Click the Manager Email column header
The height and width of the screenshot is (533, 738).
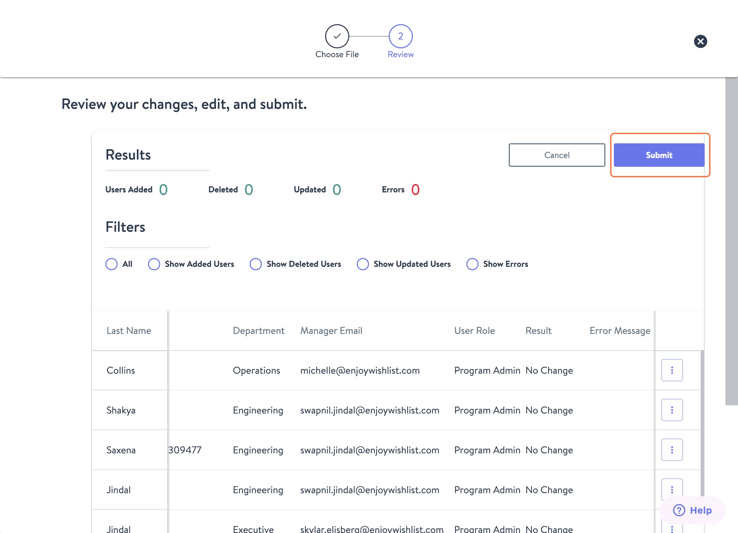click(x=331, y=330)
